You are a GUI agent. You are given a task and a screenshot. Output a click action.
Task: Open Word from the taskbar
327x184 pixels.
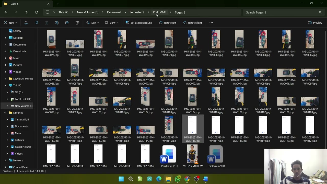pyautogui.click(x=206, y=179)
